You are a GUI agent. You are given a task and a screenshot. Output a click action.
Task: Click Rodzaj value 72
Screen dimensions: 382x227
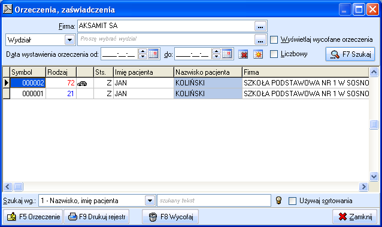(71, 83)
